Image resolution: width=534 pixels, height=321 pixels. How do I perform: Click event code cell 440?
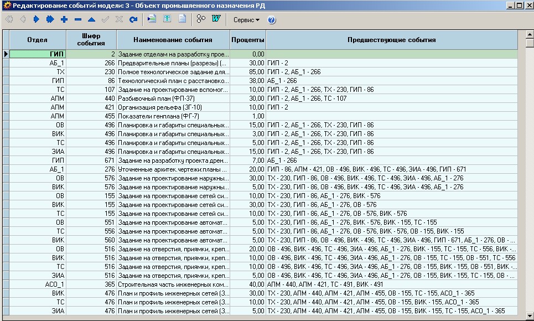(91, 99)
